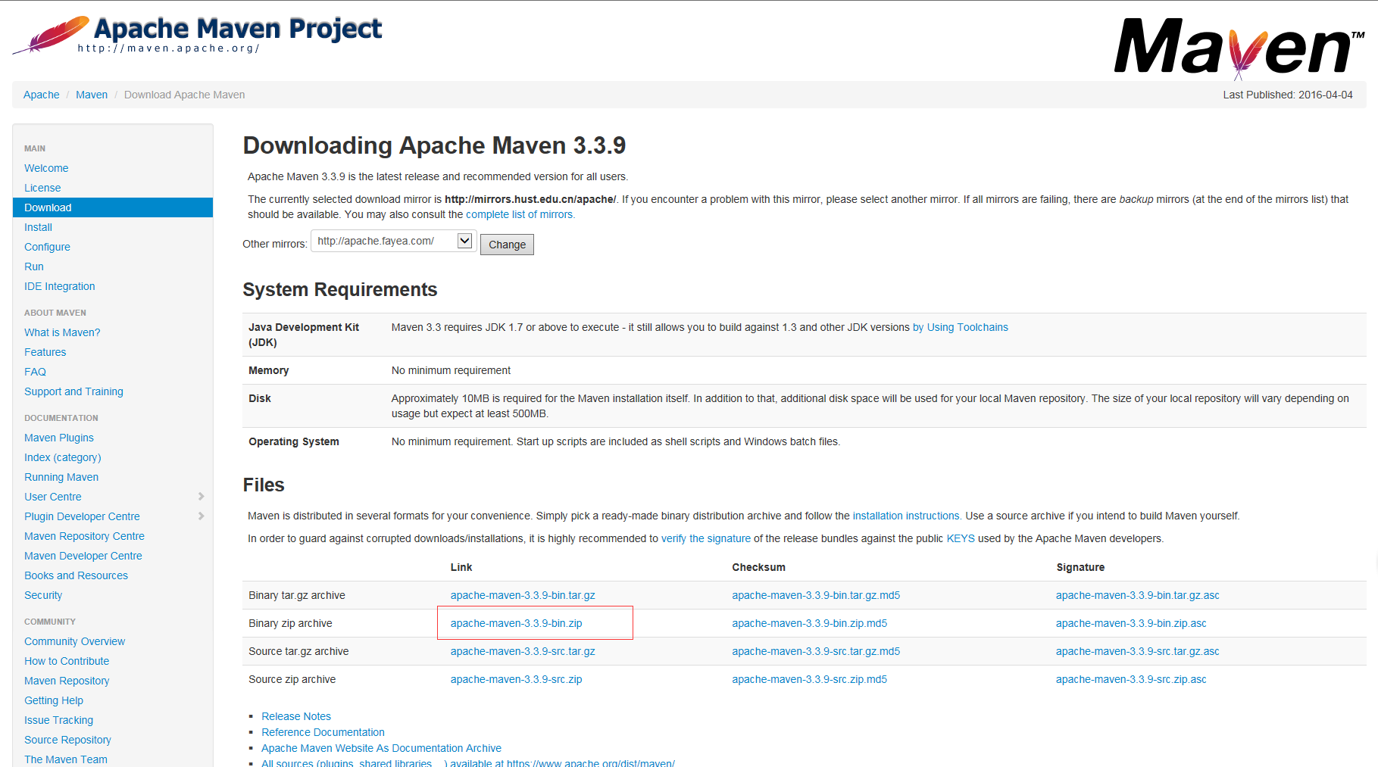This screenshot has width=1378, height=767.
Task: Open the bin.zip.md5 checksum link
Action: [809, 623]
